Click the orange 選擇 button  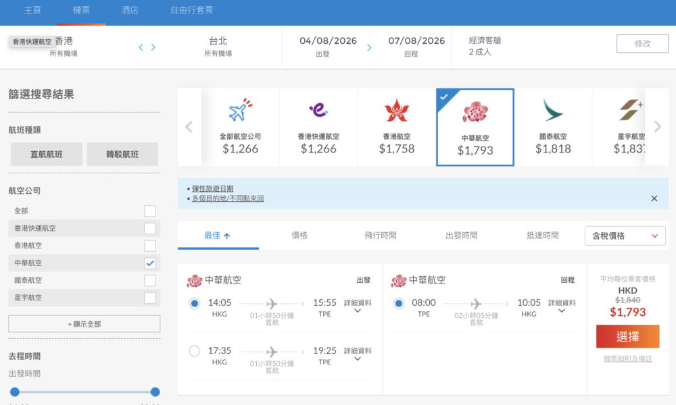point(628,337)
